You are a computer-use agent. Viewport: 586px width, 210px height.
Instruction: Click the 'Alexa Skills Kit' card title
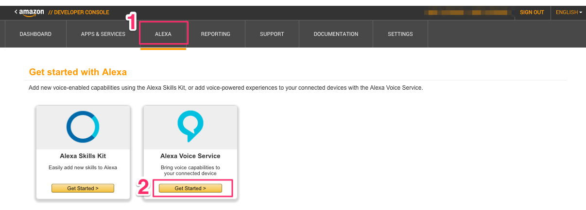(83, 156)
